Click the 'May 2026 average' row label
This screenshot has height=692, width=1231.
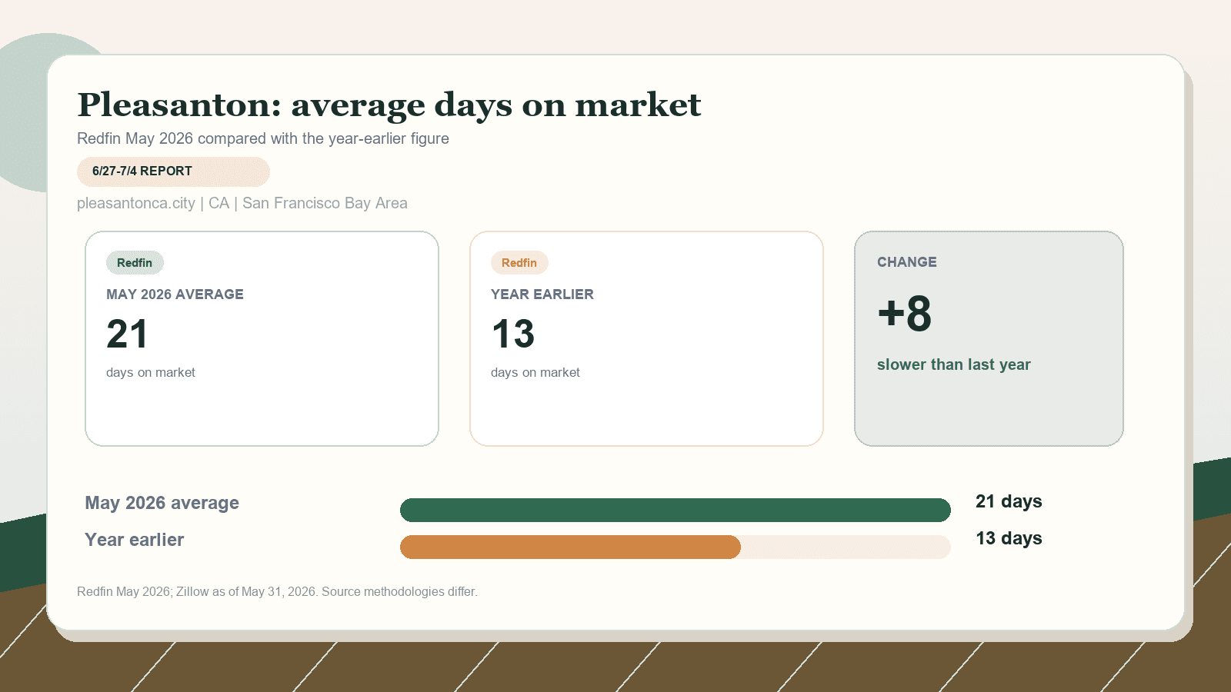(x=162, y=503)
